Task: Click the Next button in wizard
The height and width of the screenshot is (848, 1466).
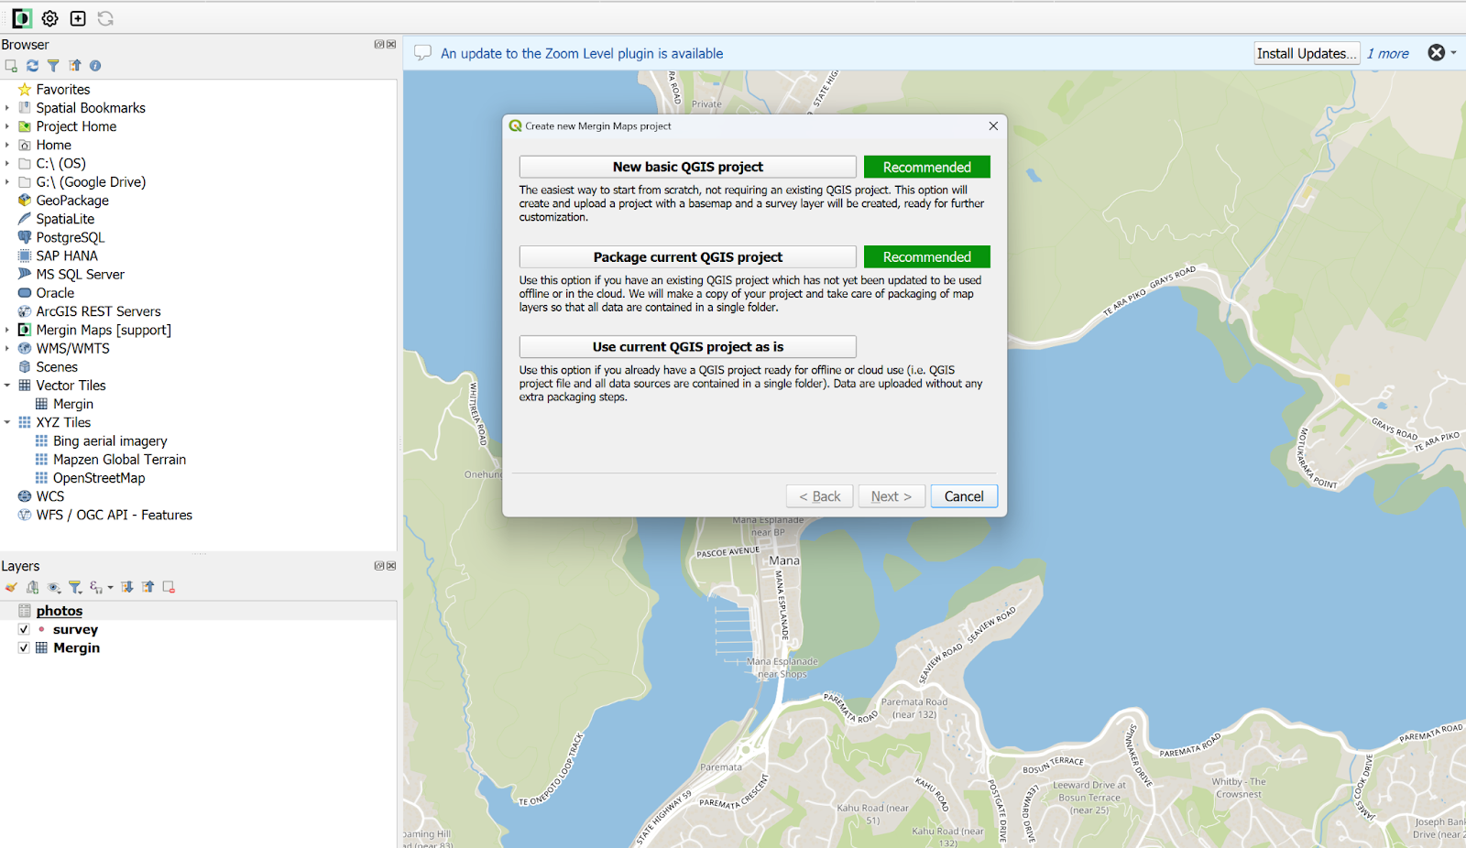Action: pos(892,496)
